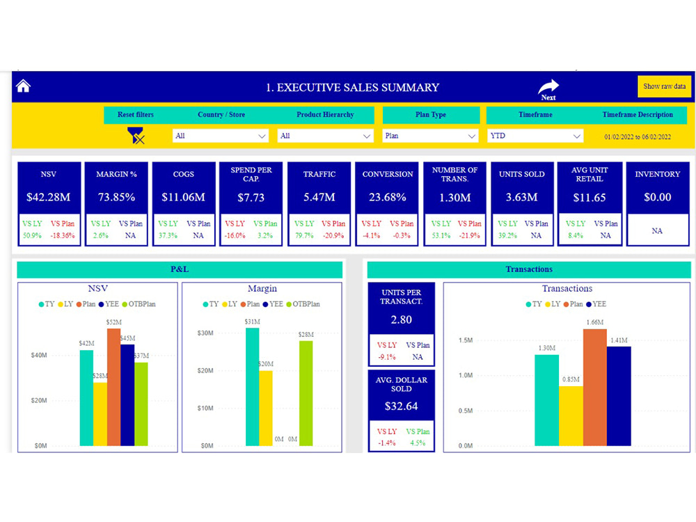Click the SPEND PER CAP. card
Viewport: 696px width, 522px height.
click(251, 204)
